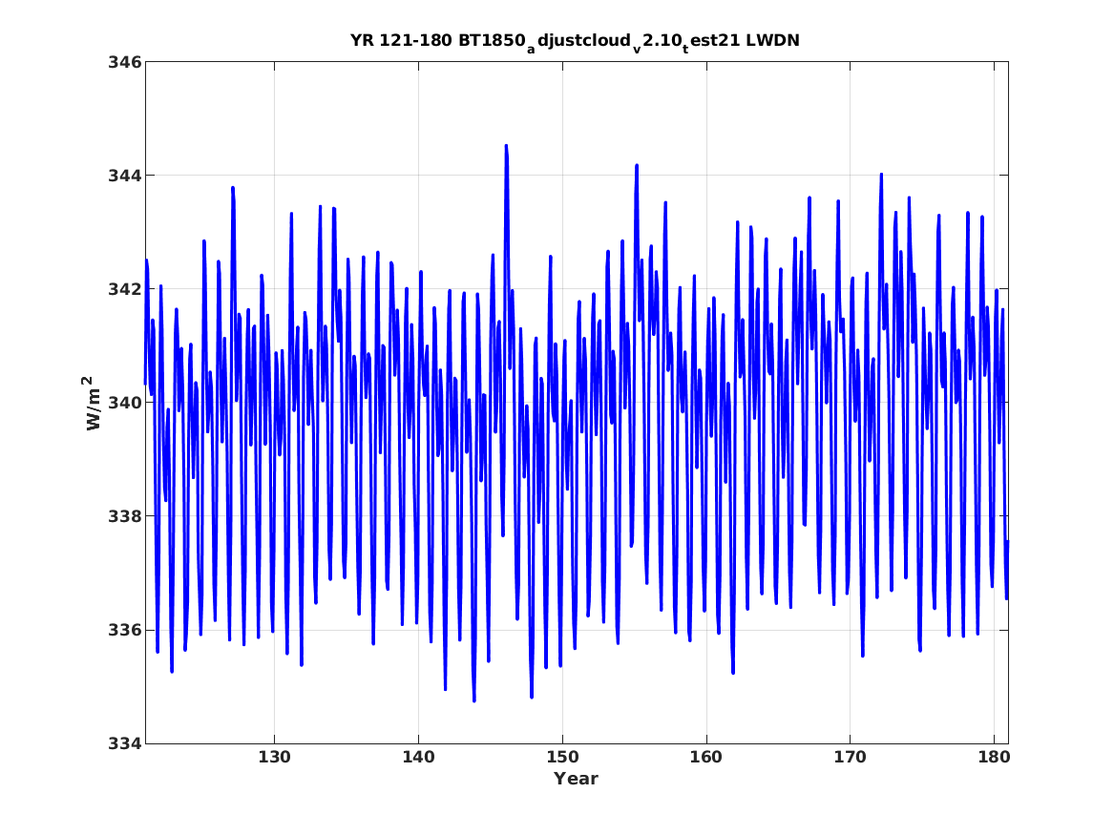Click the y-axis label W/m2

click(93, 403)
